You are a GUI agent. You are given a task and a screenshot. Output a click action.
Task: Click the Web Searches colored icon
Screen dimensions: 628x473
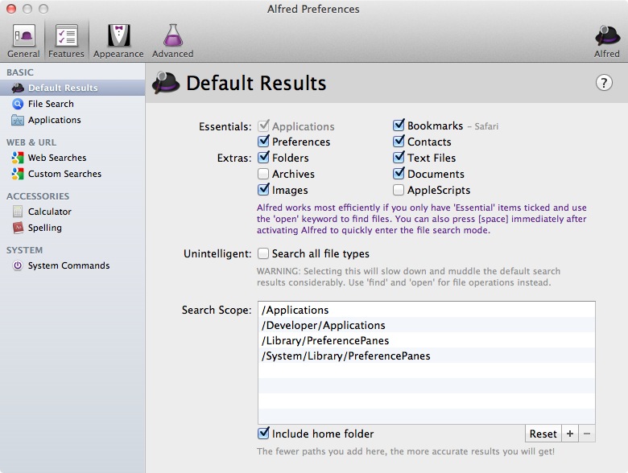click(18, 158)
